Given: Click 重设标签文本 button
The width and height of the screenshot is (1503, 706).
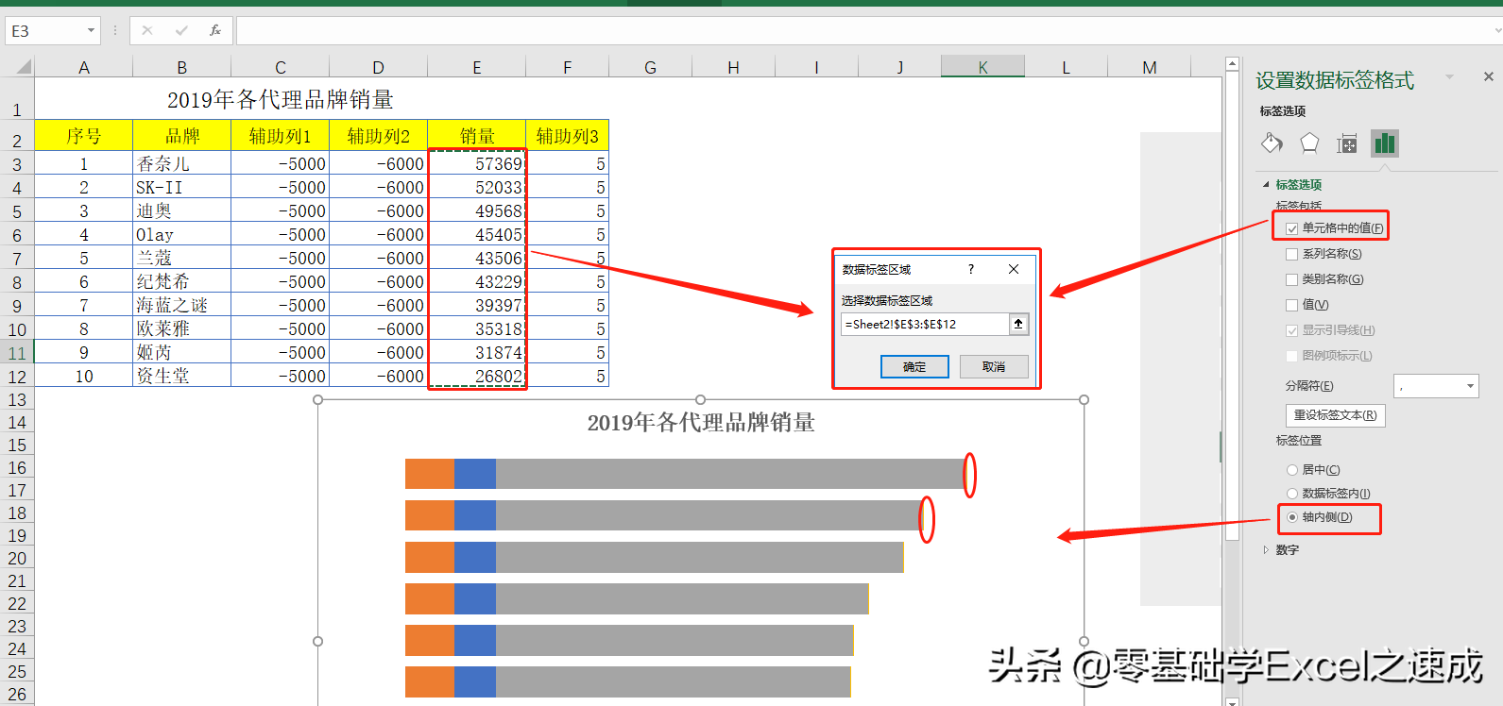Looking at the screenshot, I should [x=1335, y=415].
